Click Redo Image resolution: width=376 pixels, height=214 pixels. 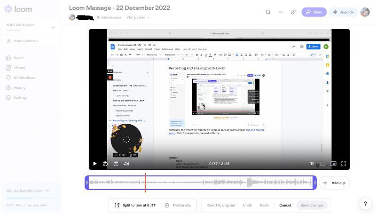pyautogui.click(x=264, y=205)
